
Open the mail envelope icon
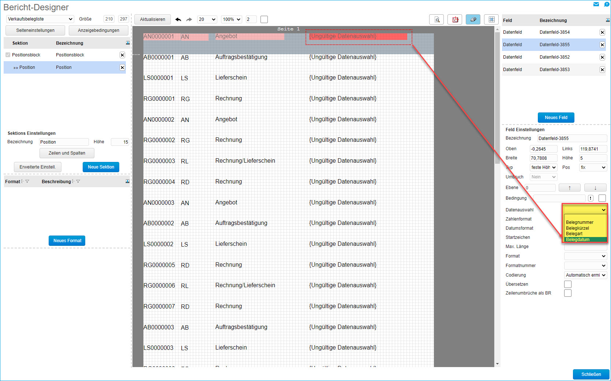(x=596, y=4)
